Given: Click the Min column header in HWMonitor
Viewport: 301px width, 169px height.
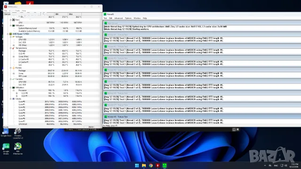Looking at the screenshot, I should point(61,14).
